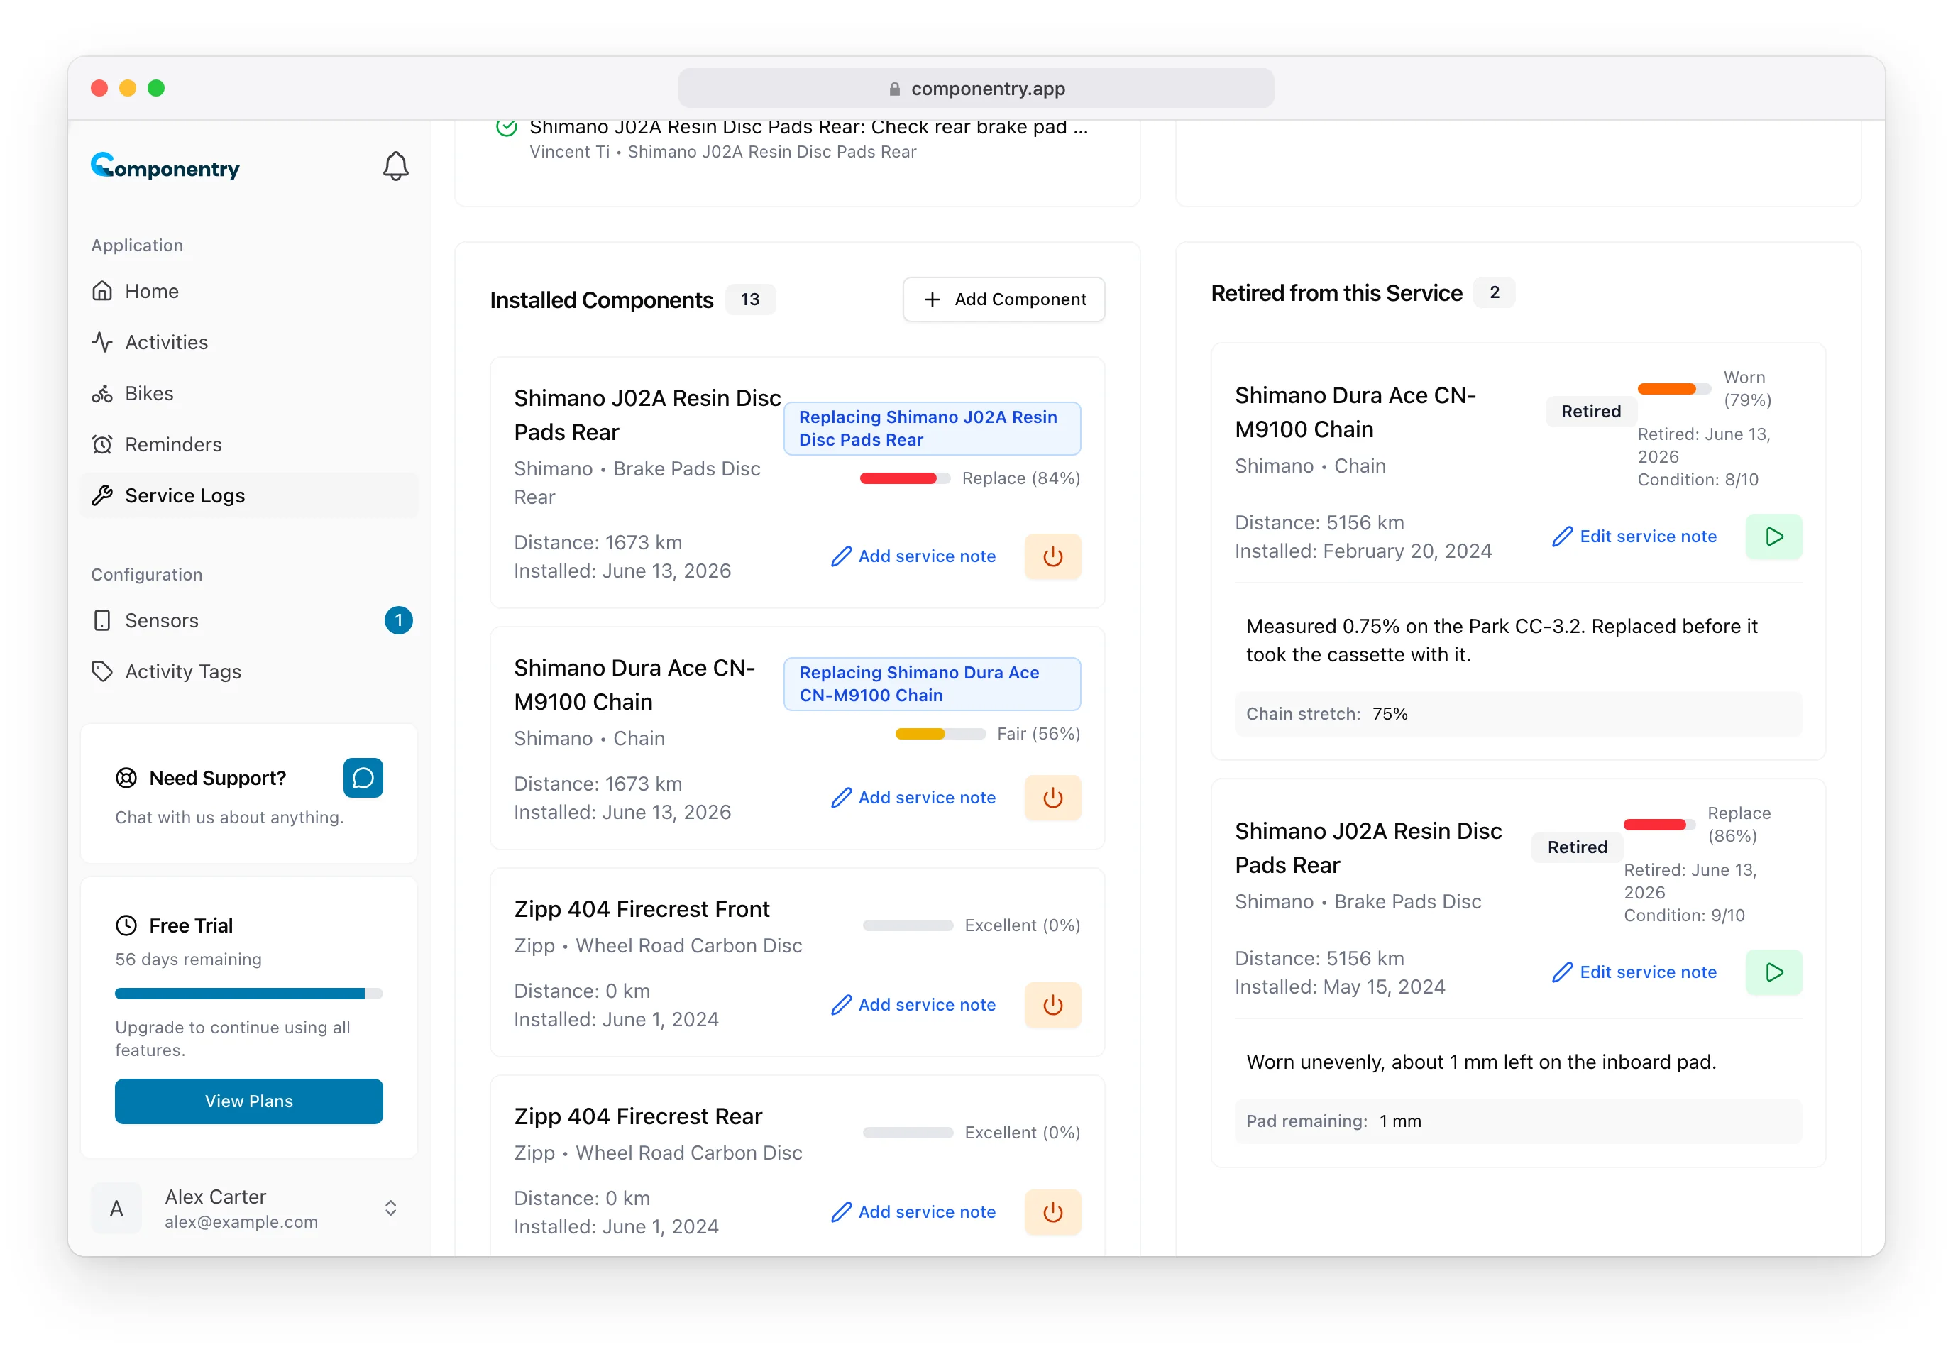Retire the Zipp 404 Firecrest Rear wheel

click(x=1052, y=1212)
